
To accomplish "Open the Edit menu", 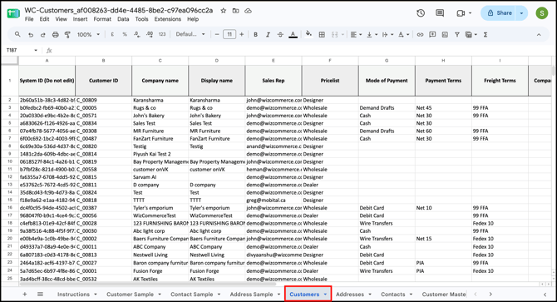I will [44, 19].
